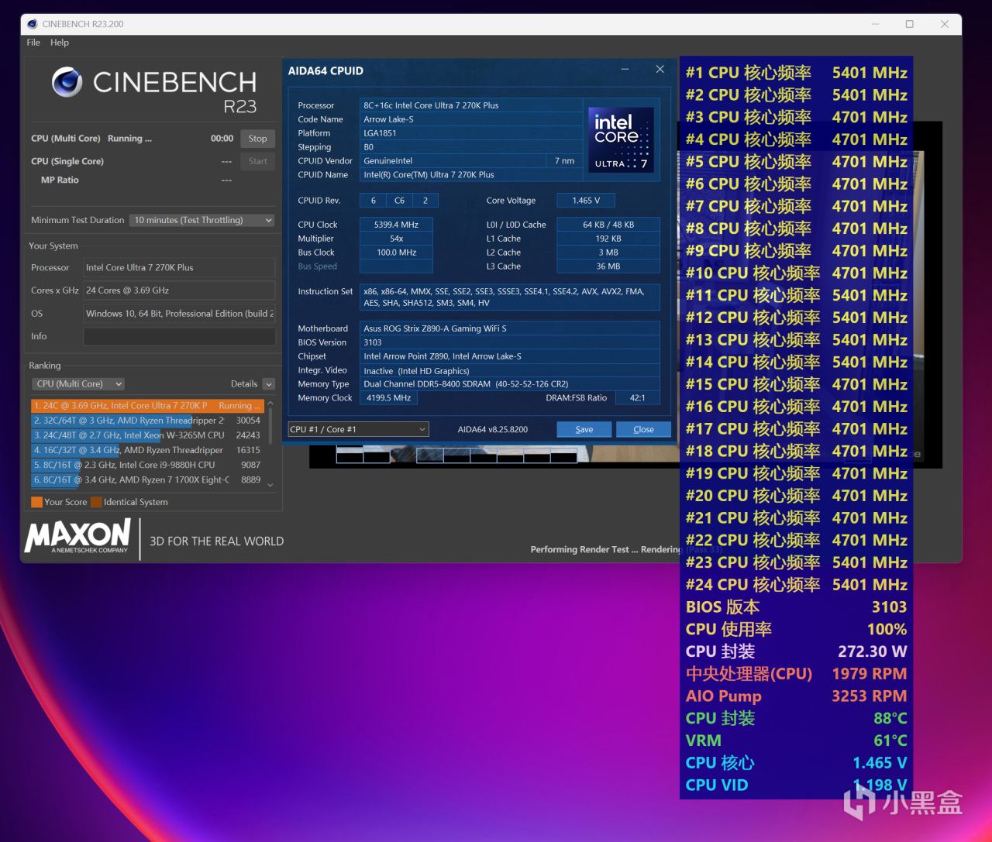Click the Start button for single core

pos(258,161)
